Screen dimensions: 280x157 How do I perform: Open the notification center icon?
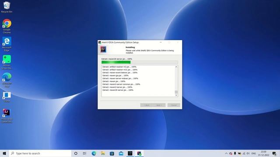274,153
